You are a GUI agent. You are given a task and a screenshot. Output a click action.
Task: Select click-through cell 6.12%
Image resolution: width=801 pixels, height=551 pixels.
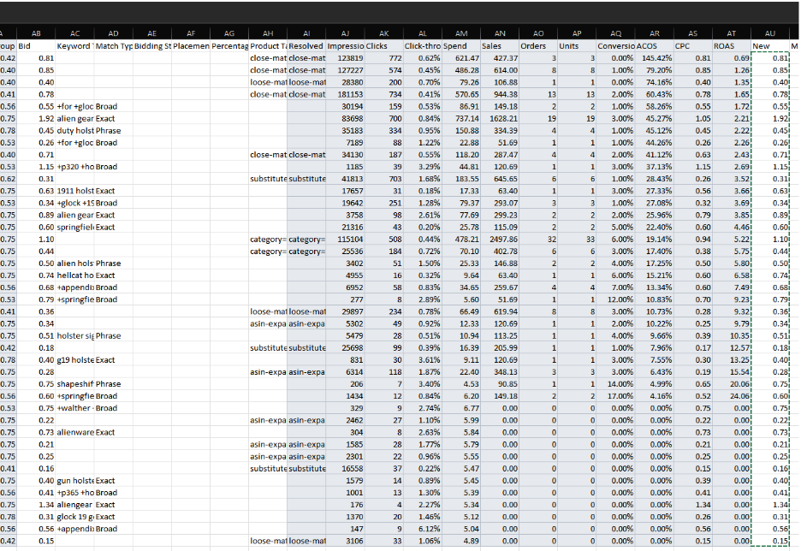tap(423, 529)
